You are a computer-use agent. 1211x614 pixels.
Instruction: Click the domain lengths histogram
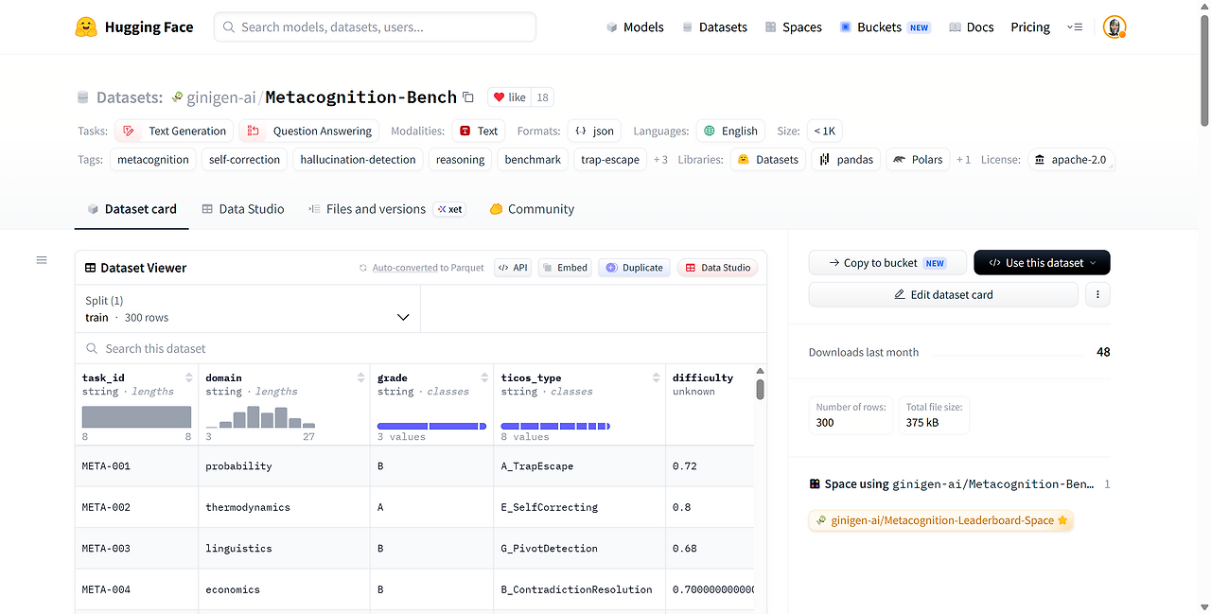pyautogui.click(x=261, y=417)
